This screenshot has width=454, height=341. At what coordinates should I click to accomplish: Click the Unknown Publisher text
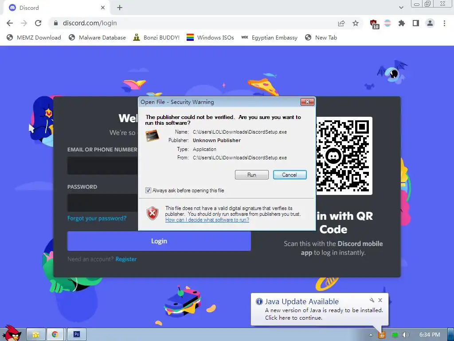[217, 140]
